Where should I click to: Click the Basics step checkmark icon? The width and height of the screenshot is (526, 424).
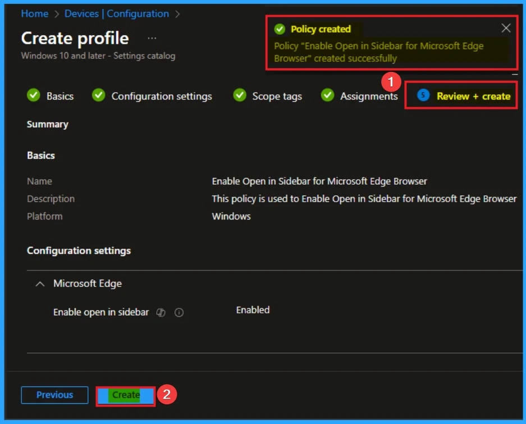tap(34, 95)
